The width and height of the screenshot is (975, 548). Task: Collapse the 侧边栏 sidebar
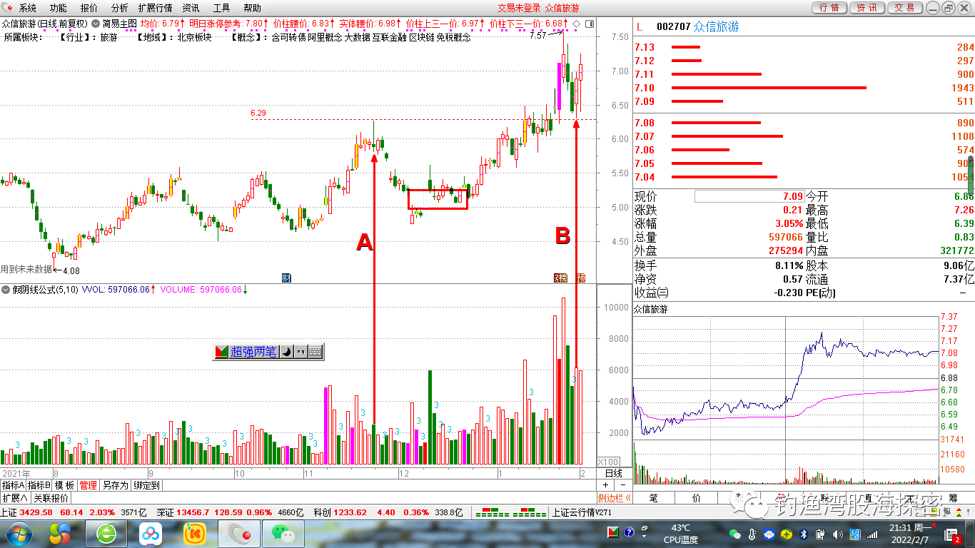[614, 498]
